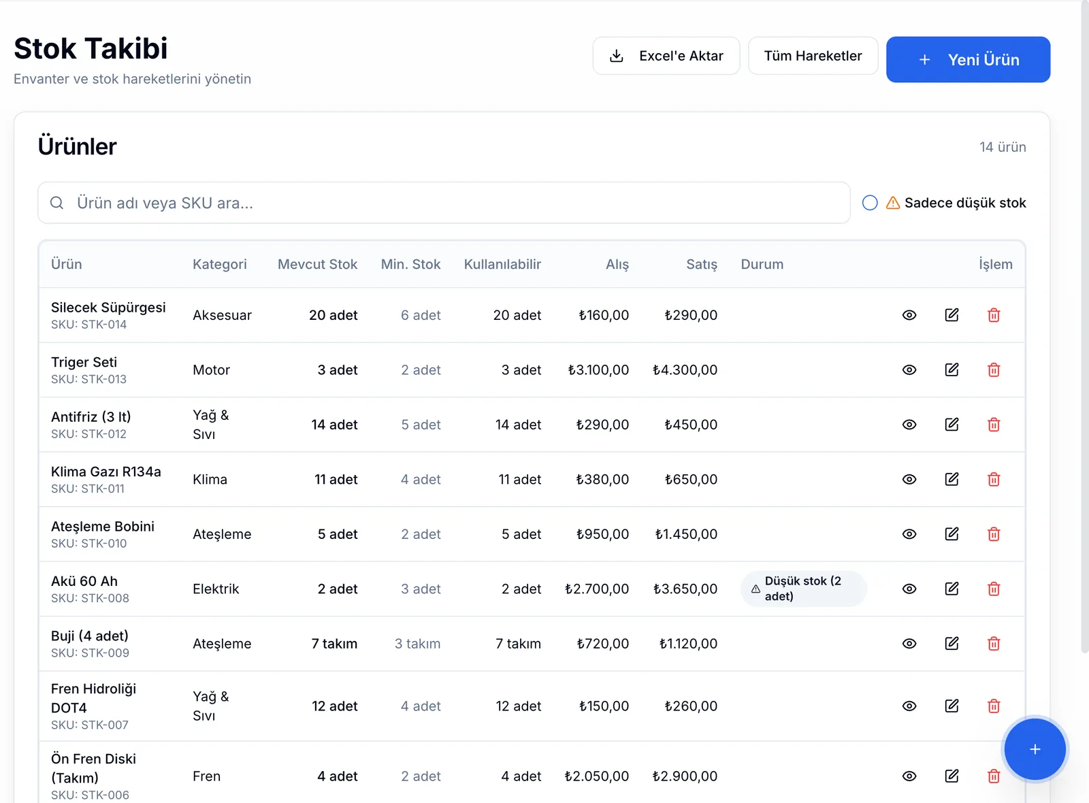View details of Silecek Süpürgesi
The height and width of the screenshot is (803, 1089).
909,315
